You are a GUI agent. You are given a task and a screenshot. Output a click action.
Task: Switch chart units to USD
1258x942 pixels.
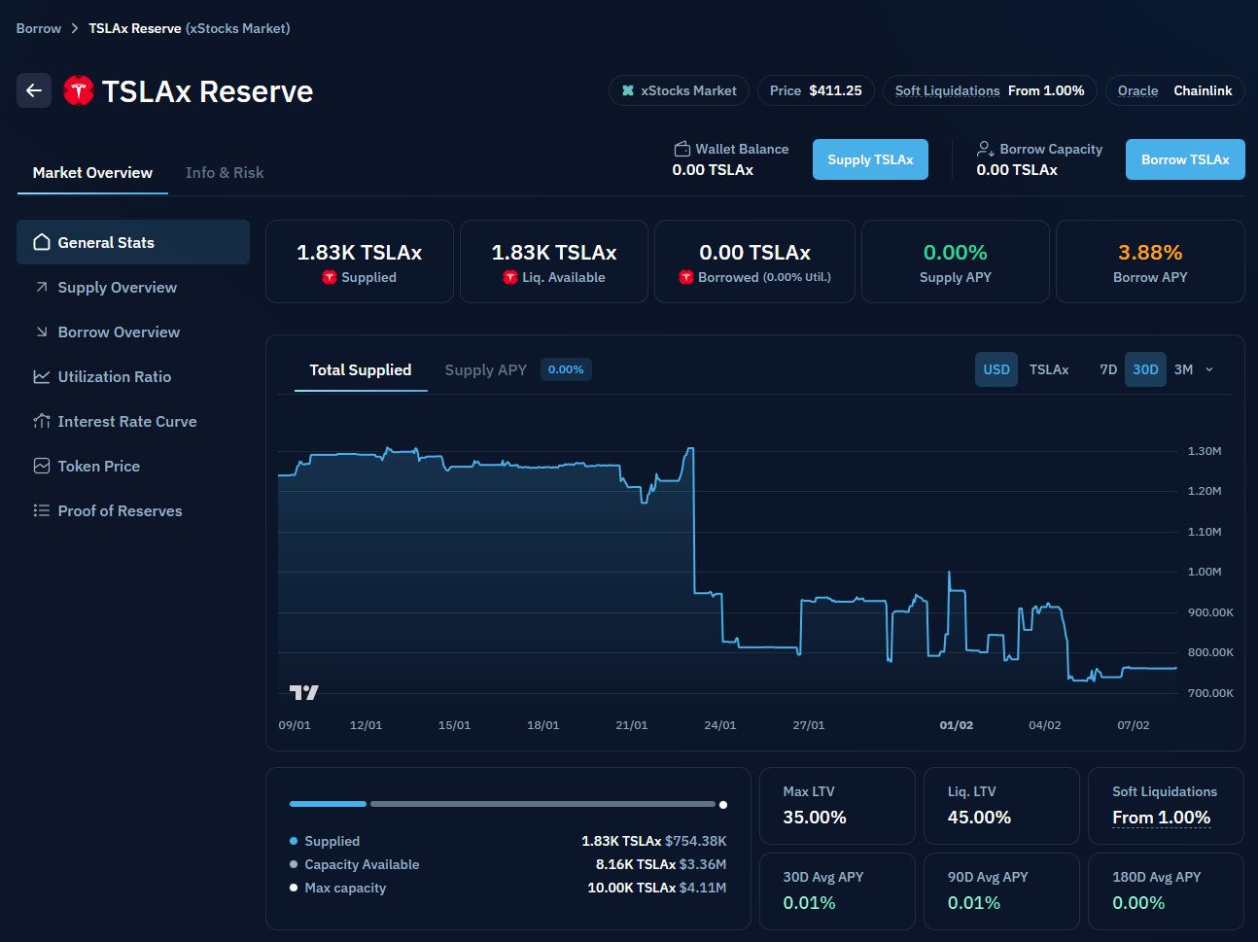[x=996, y=369]
